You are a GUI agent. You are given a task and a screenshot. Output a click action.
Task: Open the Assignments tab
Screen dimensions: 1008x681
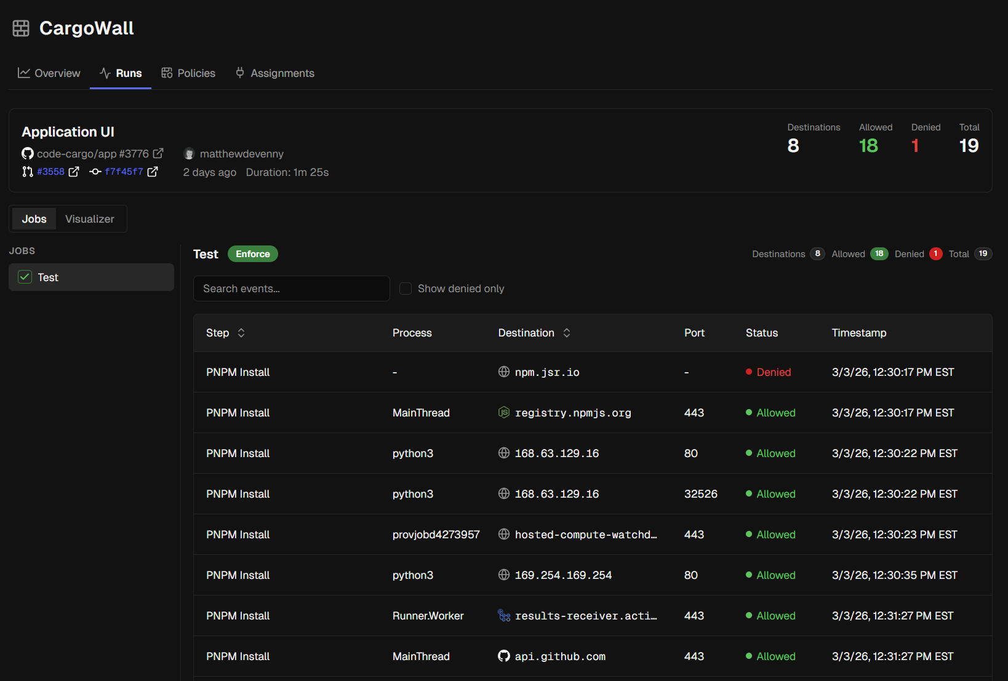click(275, 73)
